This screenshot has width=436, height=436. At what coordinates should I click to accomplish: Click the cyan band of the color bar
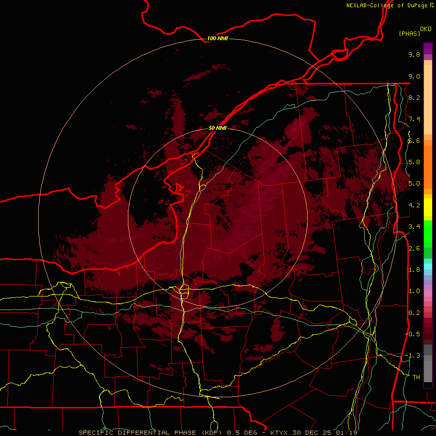pos(428,266)
